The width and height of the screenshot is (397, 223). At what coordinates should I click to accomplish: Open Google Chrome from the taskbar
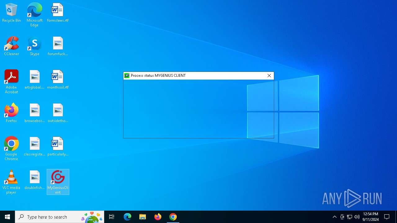click(173, 217)
